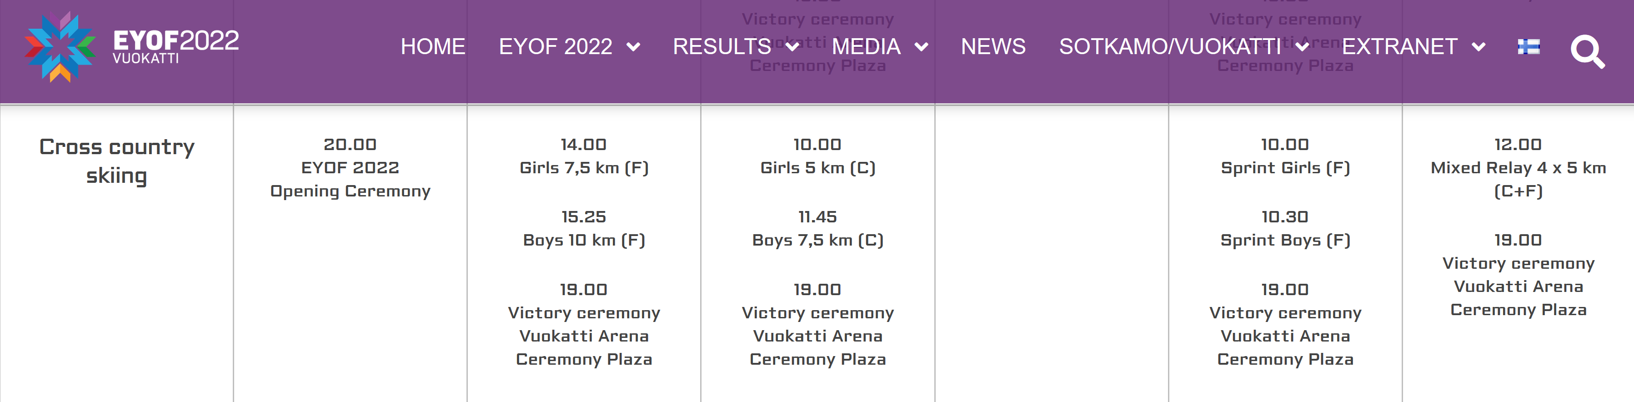
Task: Click the Girls 7,5 km (F) event
Action: (x=584, y=167)
